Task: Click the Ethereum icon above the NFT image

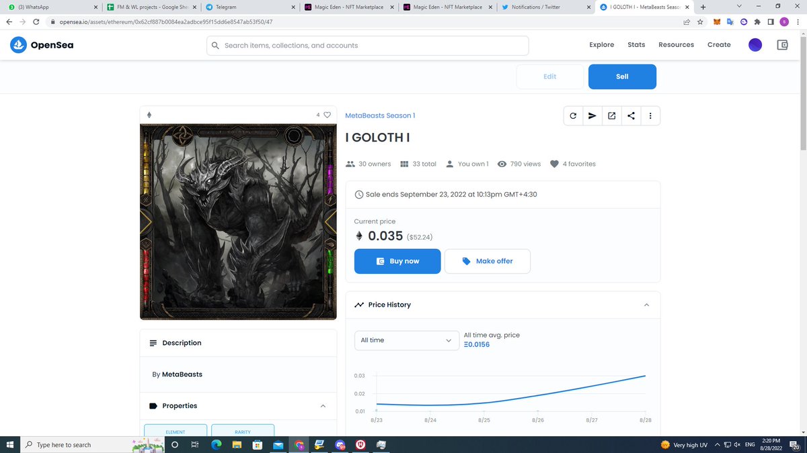Action: pyautogui.click(x=149, y=115)
